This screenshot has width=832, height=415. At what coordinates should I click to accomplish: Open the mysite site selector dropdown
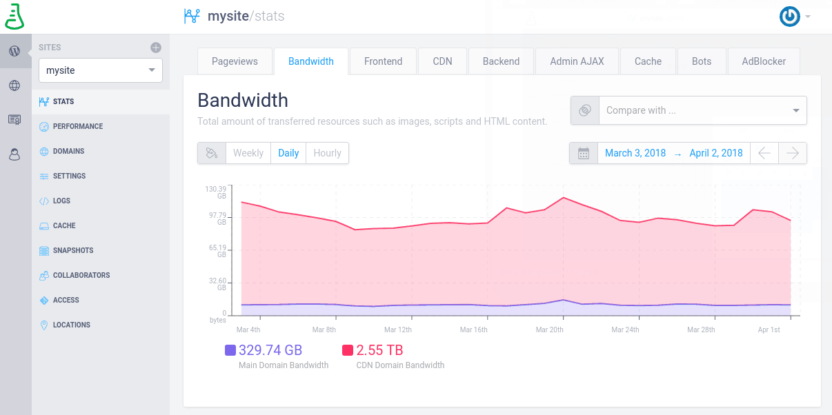pos(100,70)
